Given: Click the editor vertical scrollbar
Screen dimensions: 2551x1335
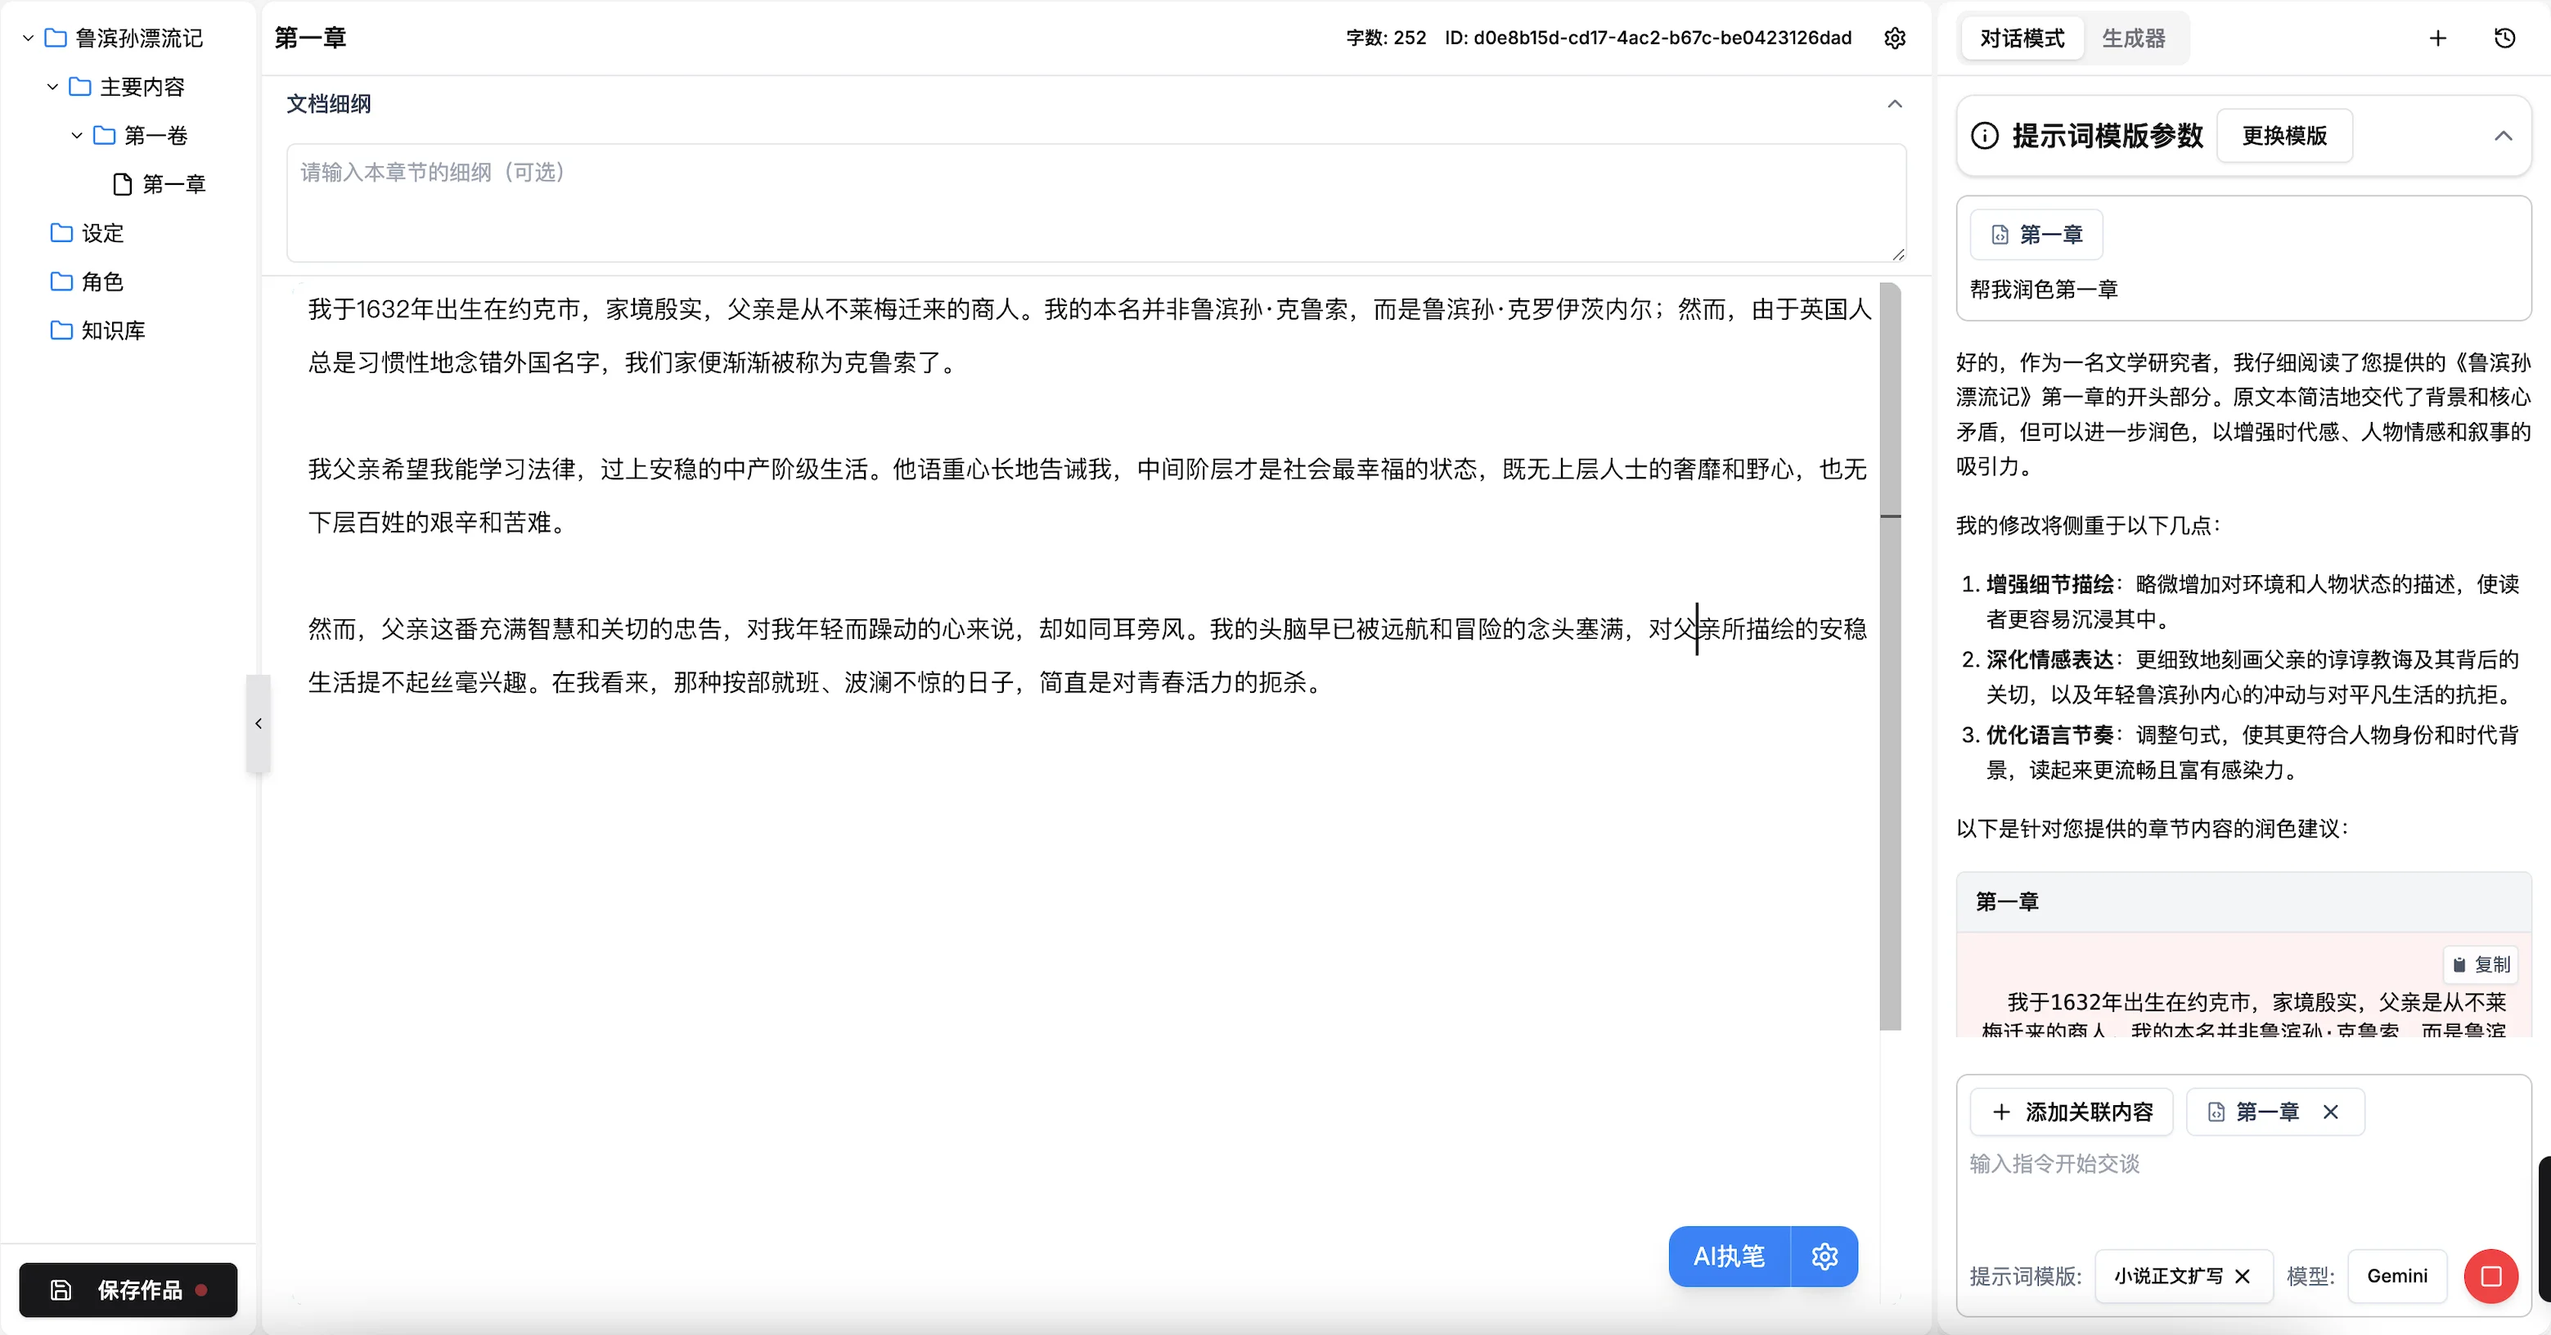Looking at the screenshot, I should coord(1889,654).
